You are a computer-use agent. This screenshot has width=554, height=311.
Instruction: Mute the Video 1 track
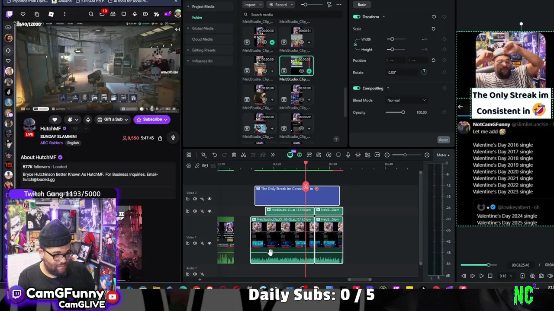point(195,243)
